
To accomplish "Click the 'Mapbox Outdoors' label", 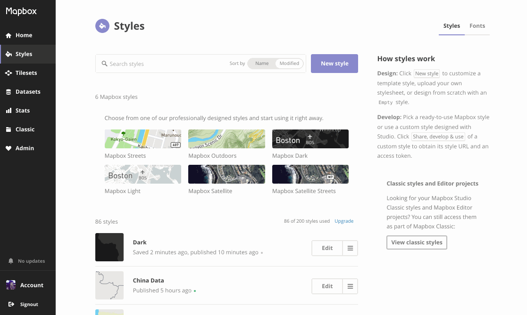I will coord(212,156).
